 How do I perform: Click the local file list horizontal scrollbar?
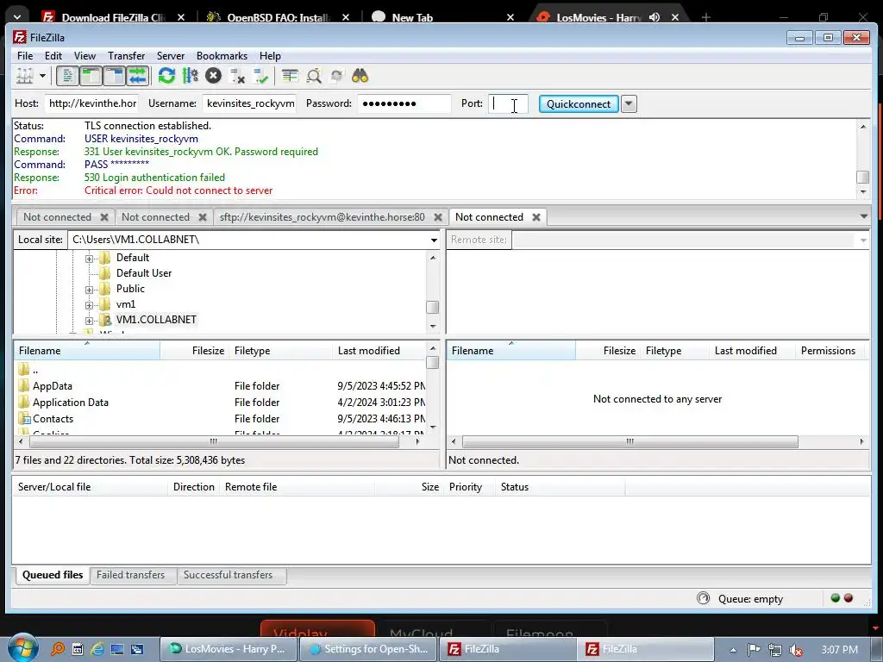(214, 442)
